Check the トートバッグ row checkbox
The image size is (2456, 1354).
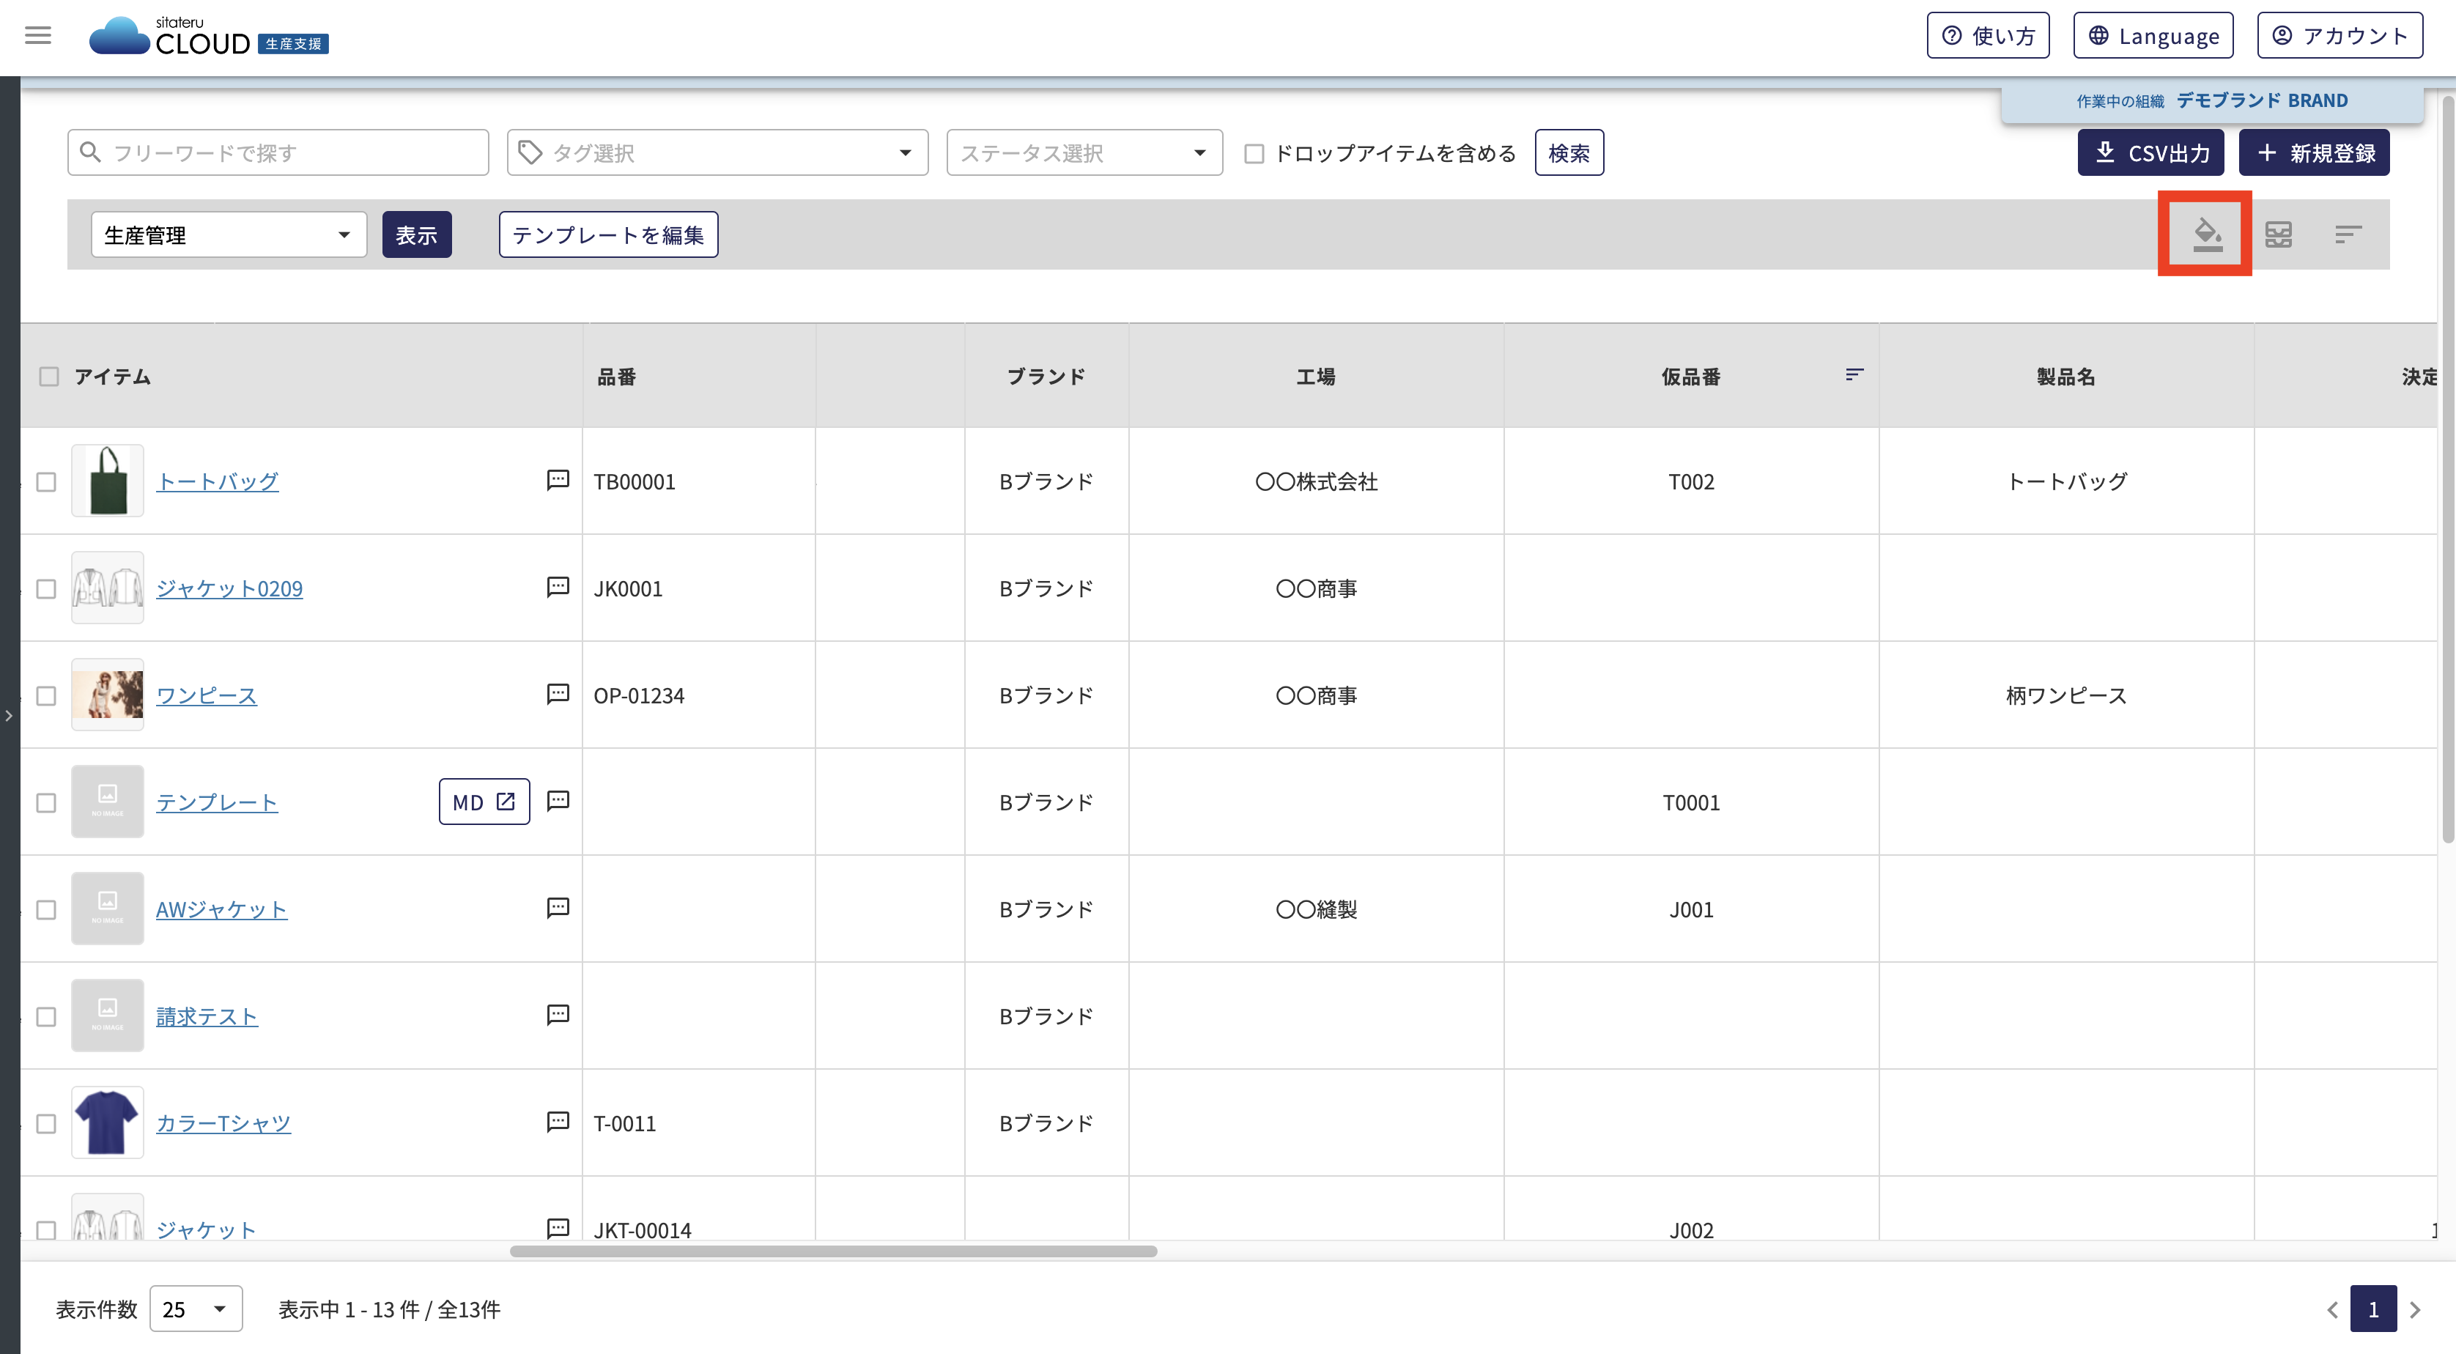pos(45,481)
